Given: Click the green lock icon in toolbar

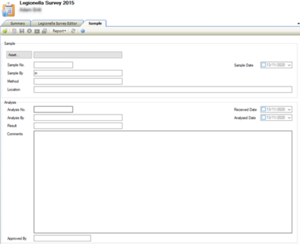Looking at the screenshot, I should tap(5, 31).
